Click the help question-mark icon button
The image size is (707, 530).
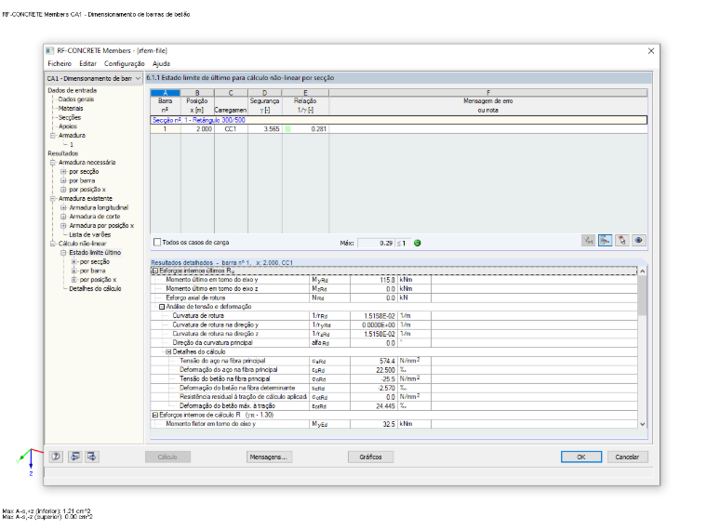56,457
